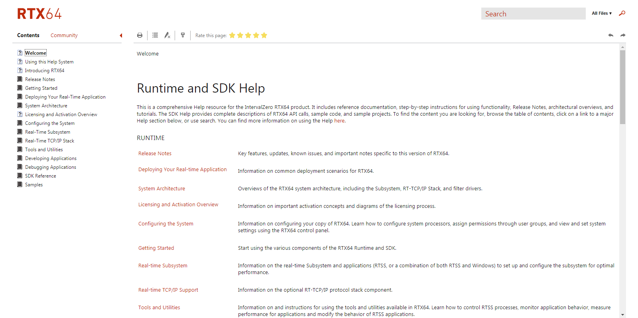638x318 pixels.
Task: Click the page icon beside Introducing RTX64
Action: pos(20,70)
